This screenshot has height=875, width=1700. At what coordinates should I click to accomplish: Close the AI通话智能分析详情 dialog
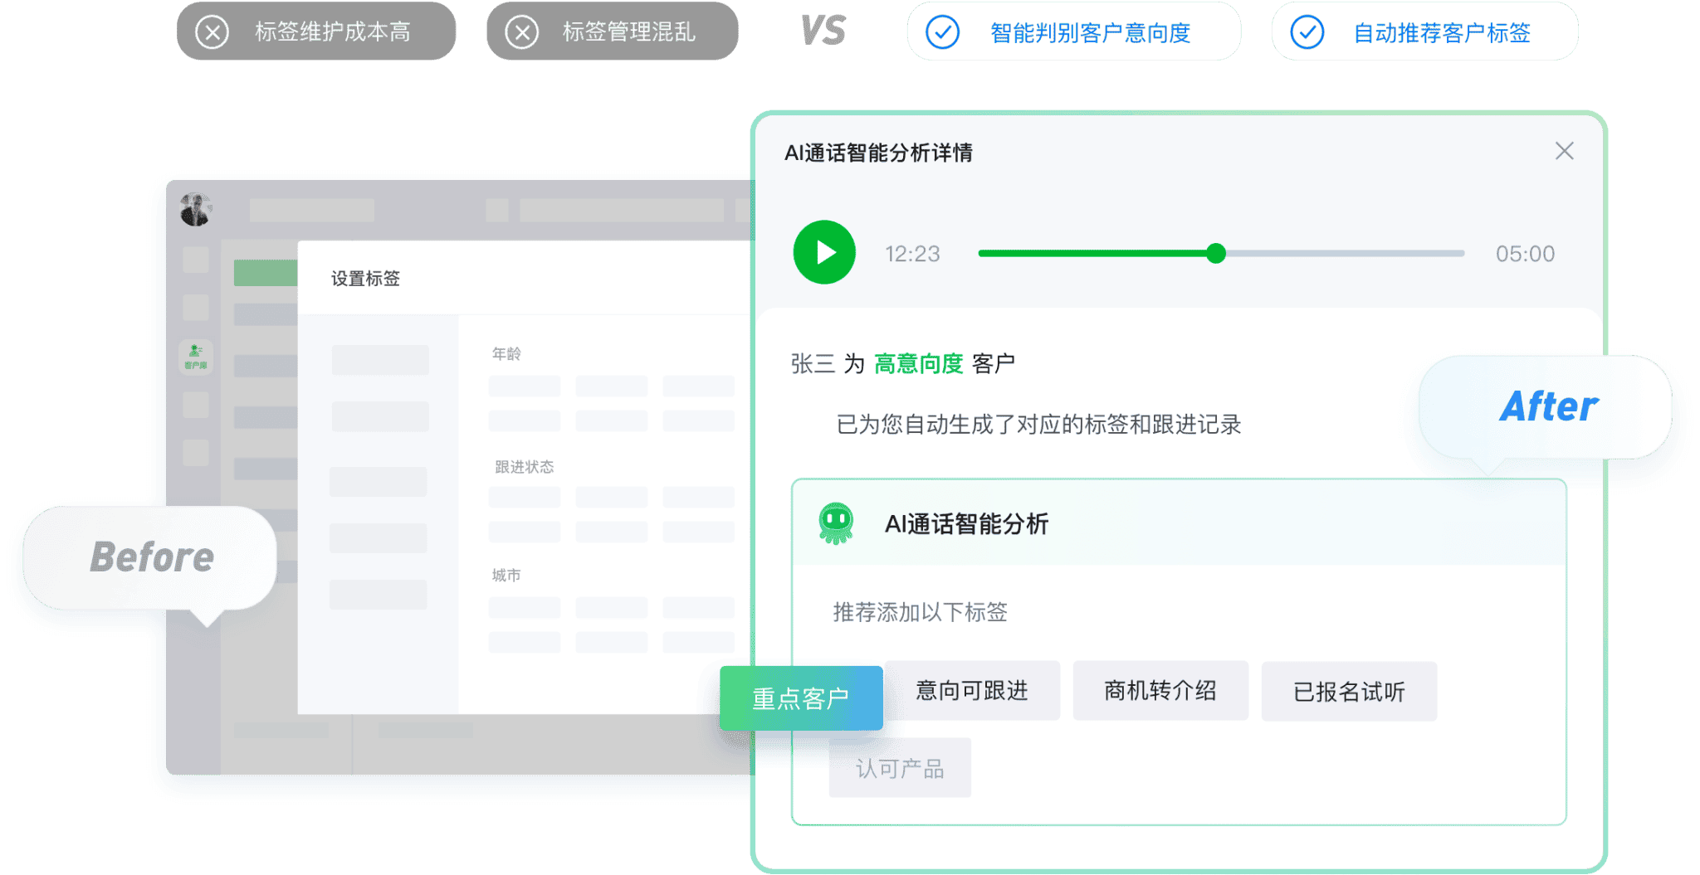click(x=1565, y=151)
